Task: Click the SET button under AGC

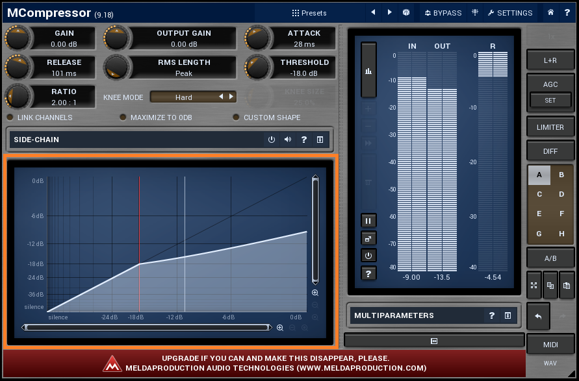Action: point(550,101)
